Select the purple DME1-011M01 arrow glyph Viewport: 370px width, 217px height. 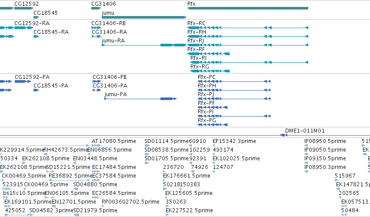pos(283,135)
